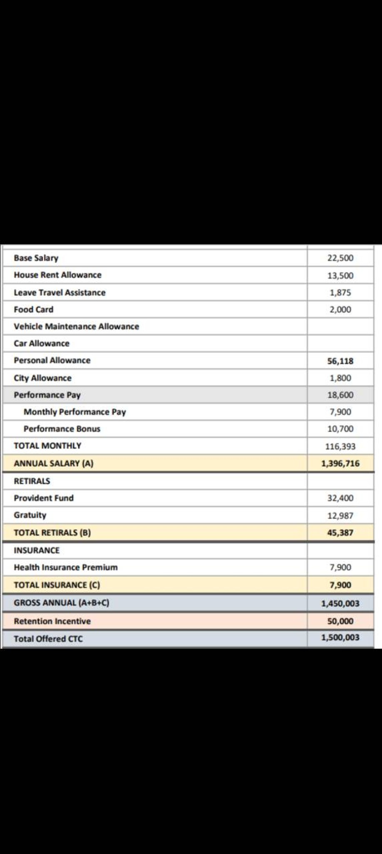
Task: Click the Leave Travel Assistance value 1,875
Action: [340, 293]
